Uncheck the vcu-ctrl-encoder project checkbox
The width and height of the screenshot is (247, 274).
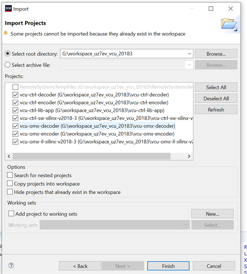click(x=16, y=103)
